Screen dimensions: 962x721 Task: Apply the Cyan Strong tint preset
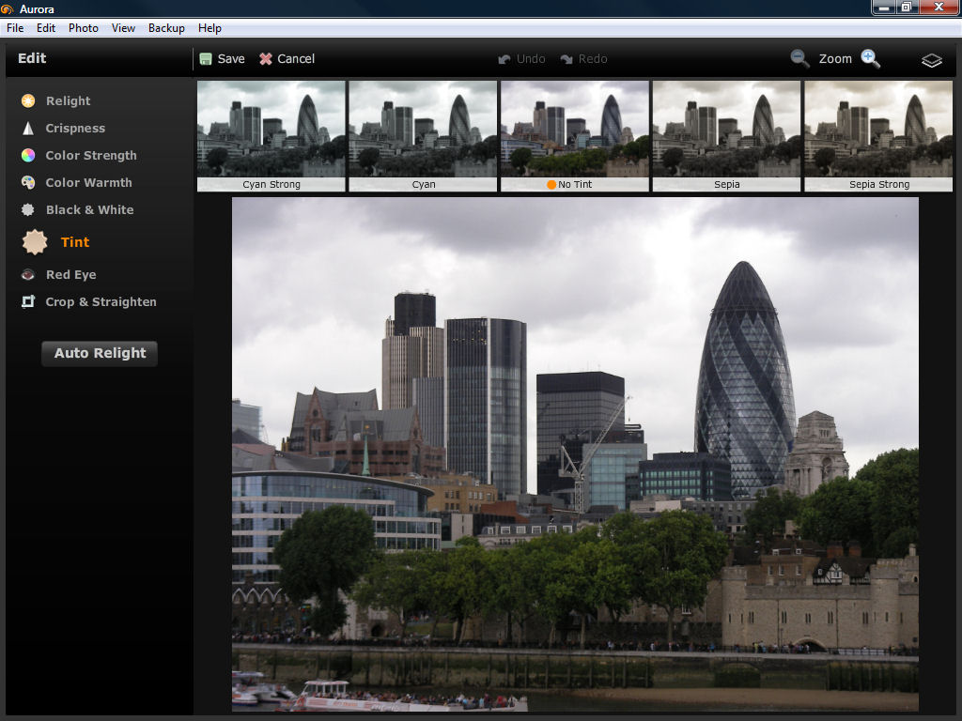(272, 136)
